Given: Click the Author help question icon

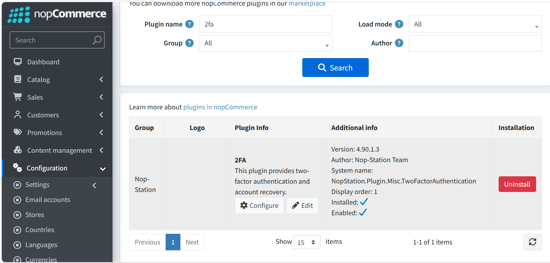Looking at the screenshot, I should (x=399, y=43).
